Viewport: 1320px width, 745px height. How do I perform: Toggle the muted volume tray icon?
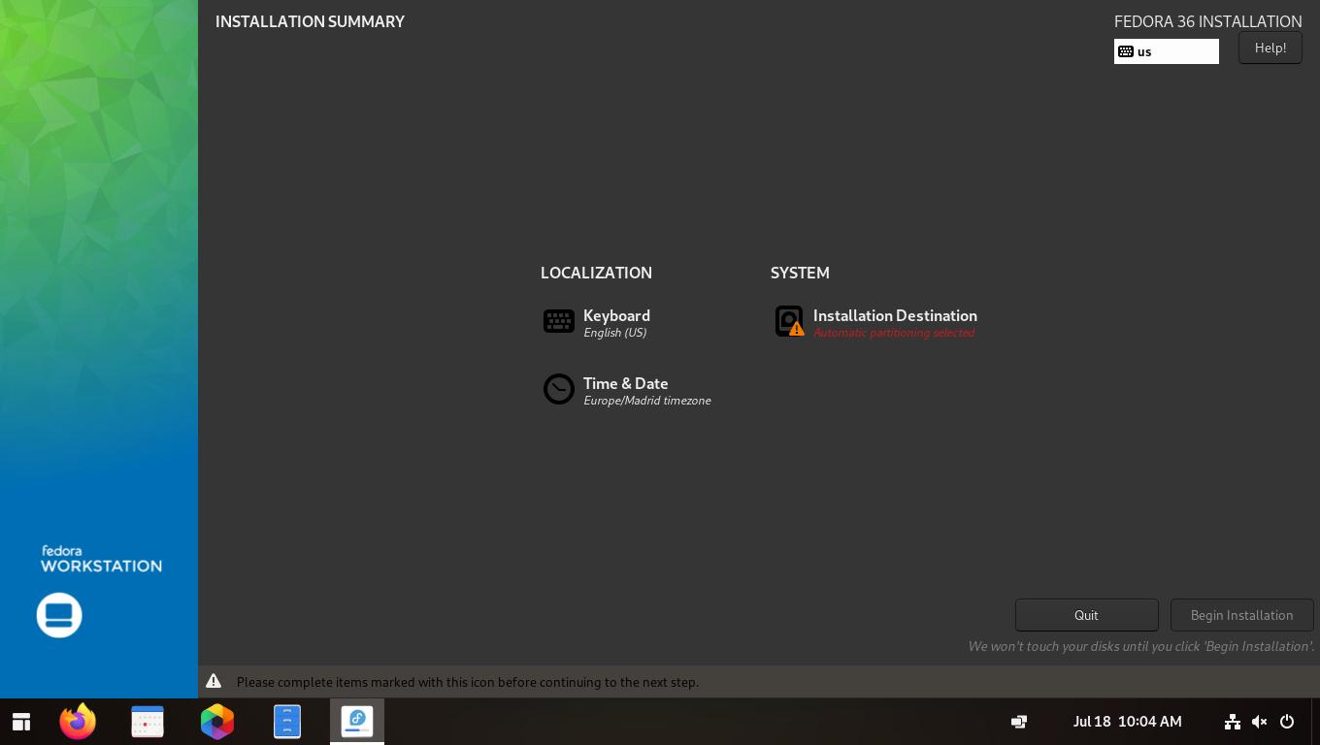pyautogui.click(x=1260, y=722)
